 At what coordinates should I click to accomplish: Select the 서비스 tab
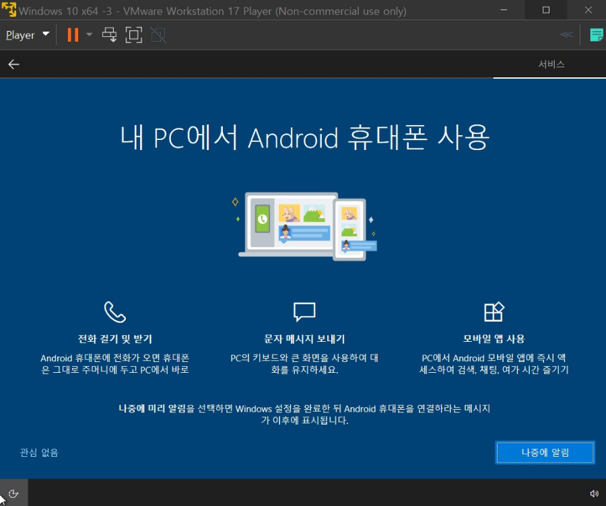pos(551,64)
